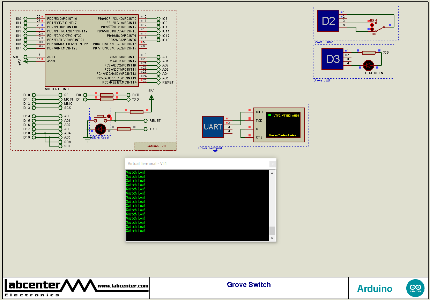
Task: Toggle Grove switch to LOW position
Action: [x=372, y=29]
